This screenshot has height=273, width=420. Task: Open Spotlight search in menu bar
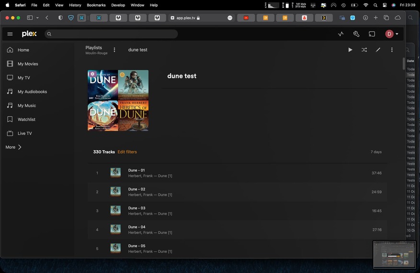375,5
